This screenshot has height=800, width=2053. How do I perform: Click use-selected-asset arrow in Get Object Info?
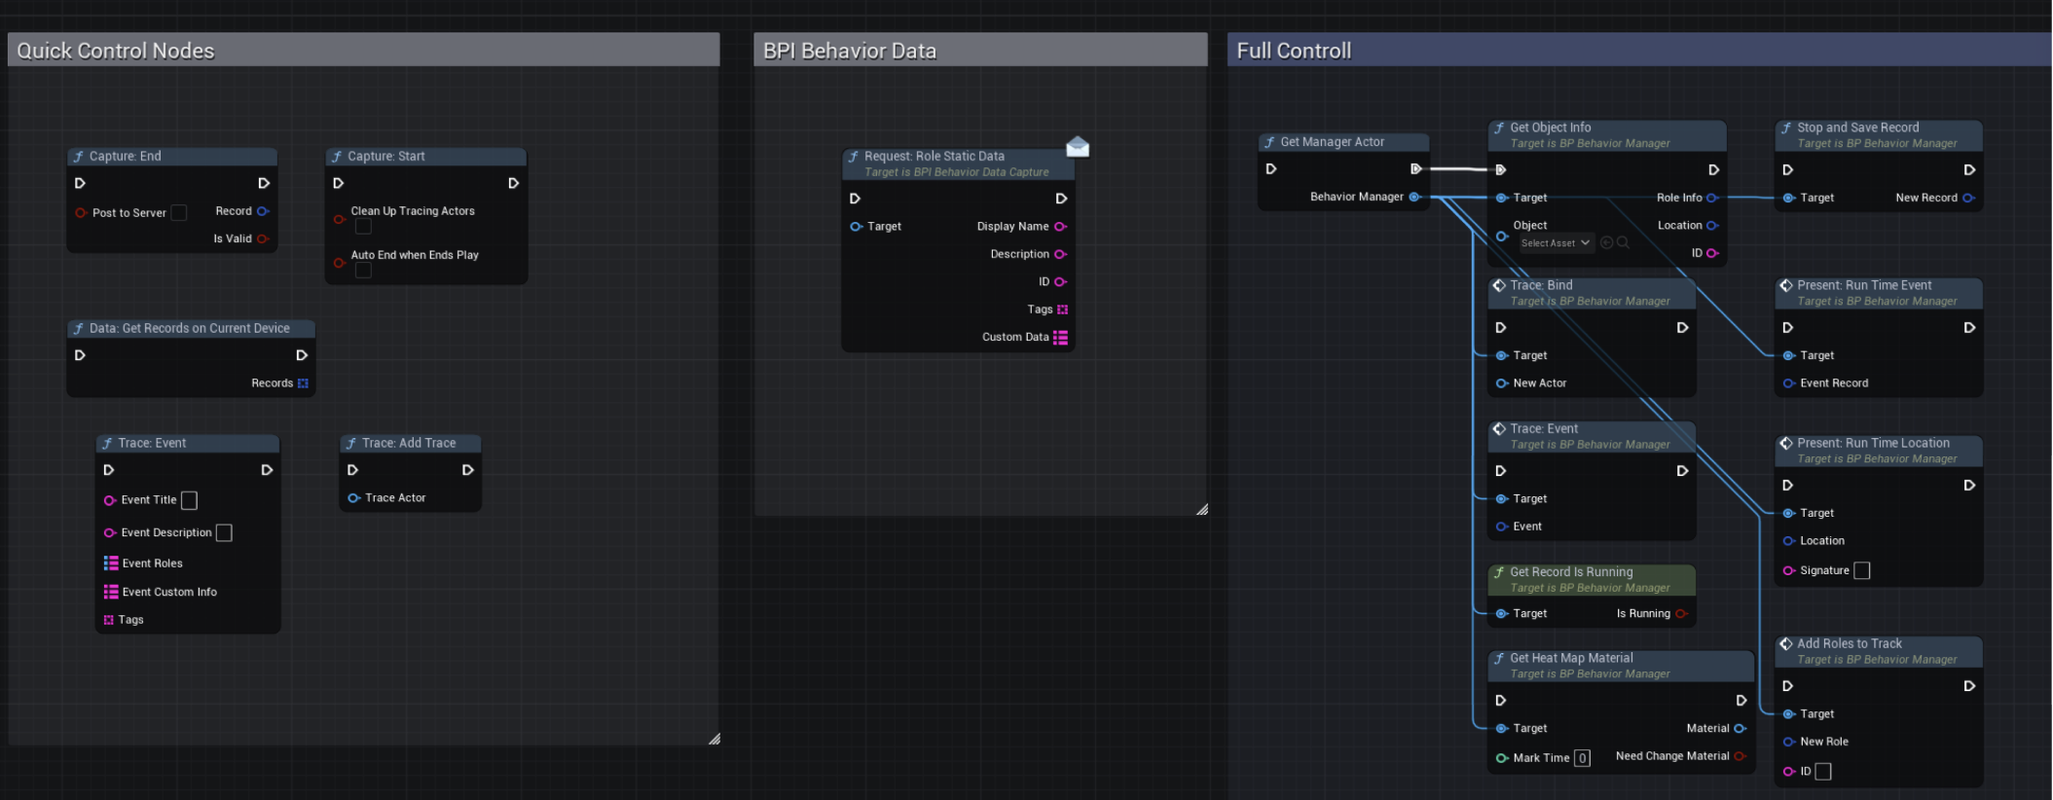click(x=1606, y=243)
